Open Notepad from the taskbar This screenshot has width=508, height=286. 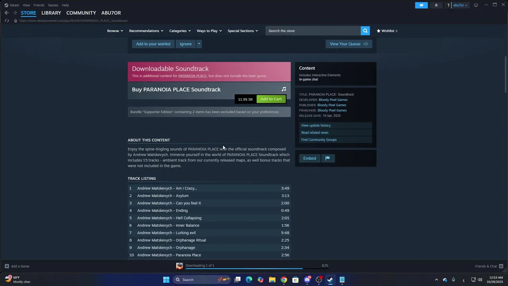pos(342,280)
